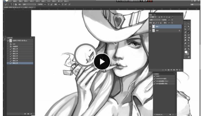The height and width of the screenshot is (116, 203).
Task: Select the Eyedropper tool
Action: click(189, 29)
